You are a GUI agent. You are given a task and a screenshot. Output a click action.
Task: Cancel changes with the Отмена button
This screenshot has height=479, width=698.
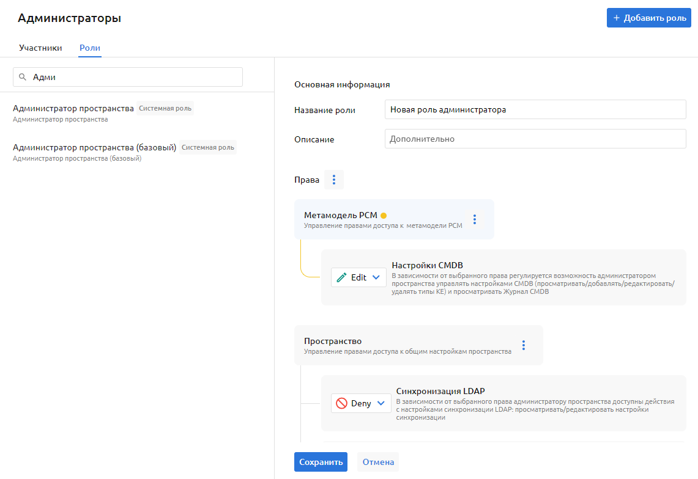pos(378,462)
